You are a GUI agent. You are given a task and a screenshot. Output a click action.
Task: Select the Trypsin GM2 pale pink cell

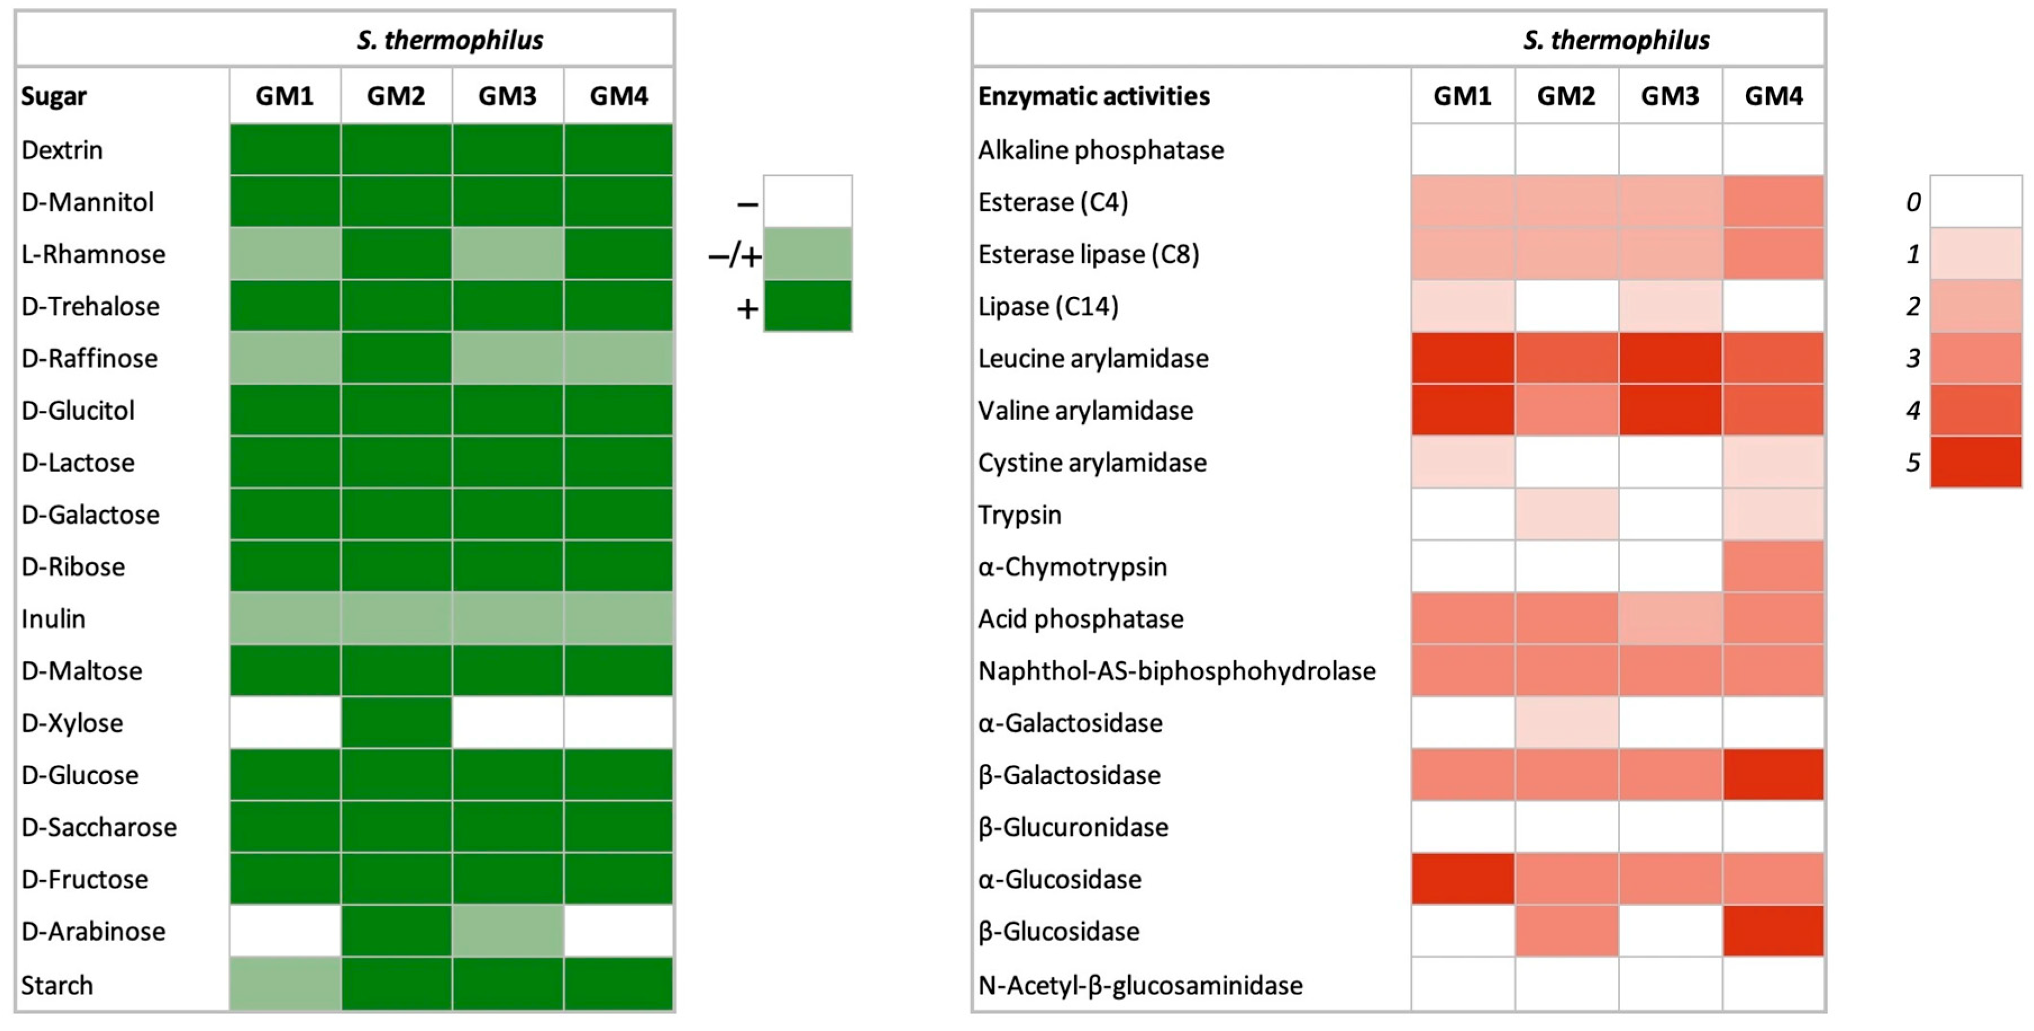pyautogui.click(x=1567, y=514)
